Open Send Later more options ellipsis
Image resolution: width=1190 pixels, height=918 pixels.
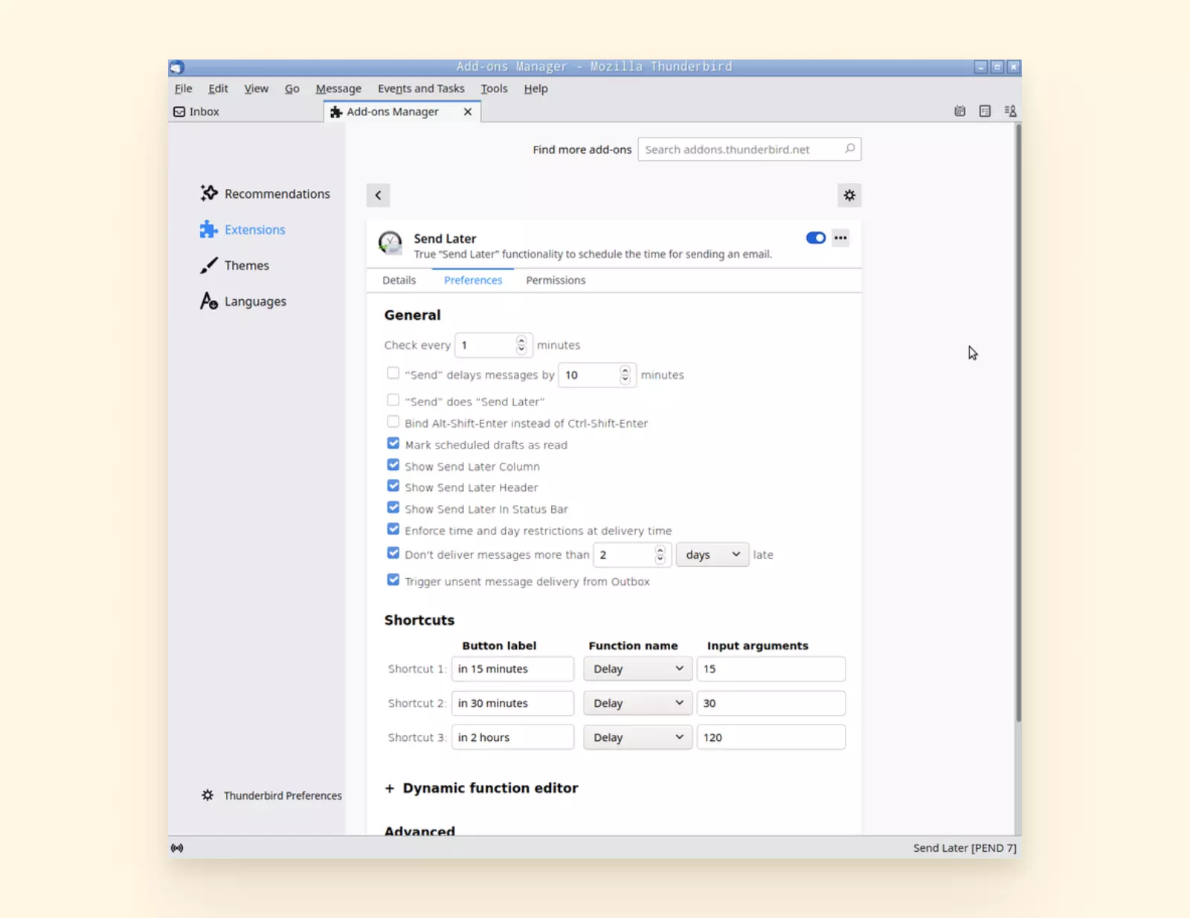point(840,238)
